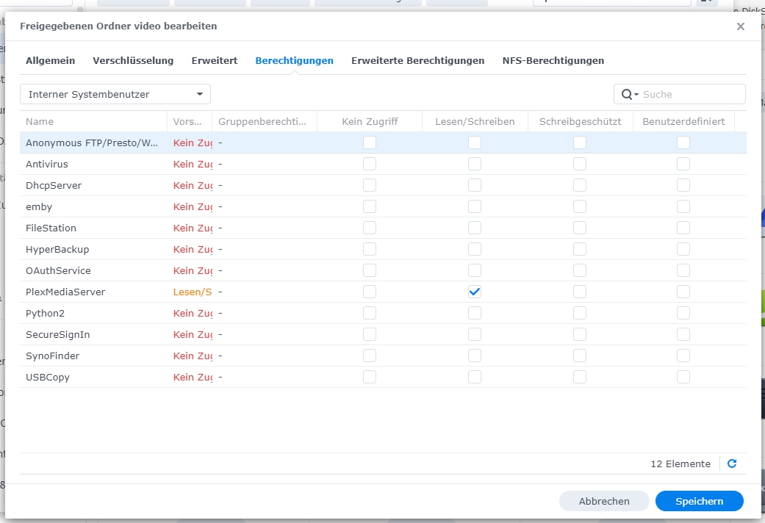The height and width of the screenshot is (523, 765).
Task: Enable Lesen/Schreiben for FileStation
Action: click(x=475, y=228)
